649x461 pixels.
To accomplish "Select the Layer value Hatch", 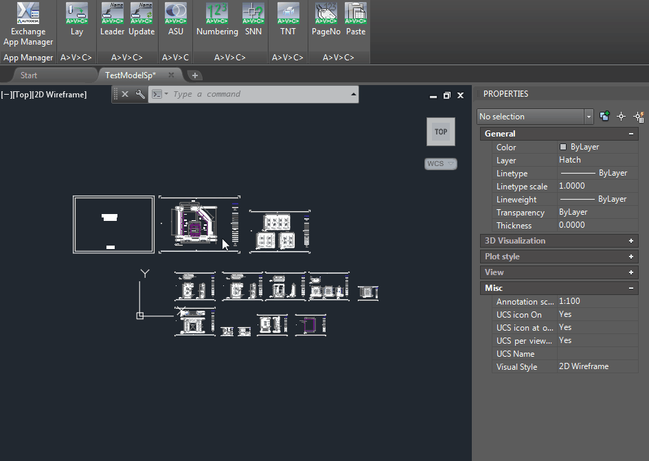I will coord(597,160).
